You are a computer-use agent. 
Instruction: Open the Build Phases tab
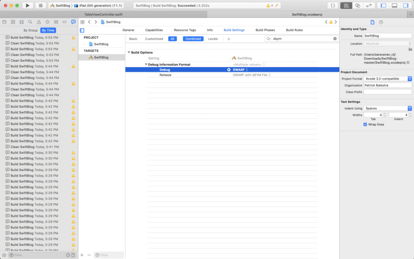(265, 30)
